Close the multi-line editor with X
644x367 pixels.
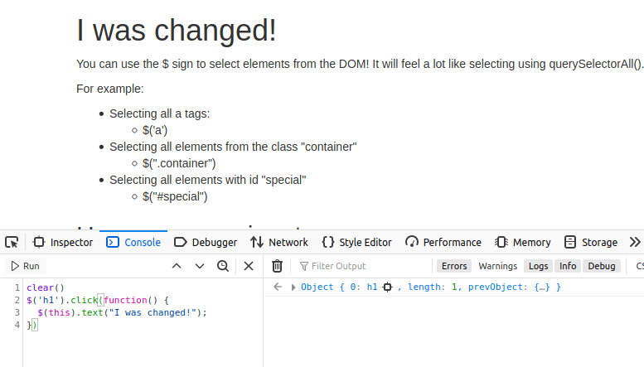point(248,266)
